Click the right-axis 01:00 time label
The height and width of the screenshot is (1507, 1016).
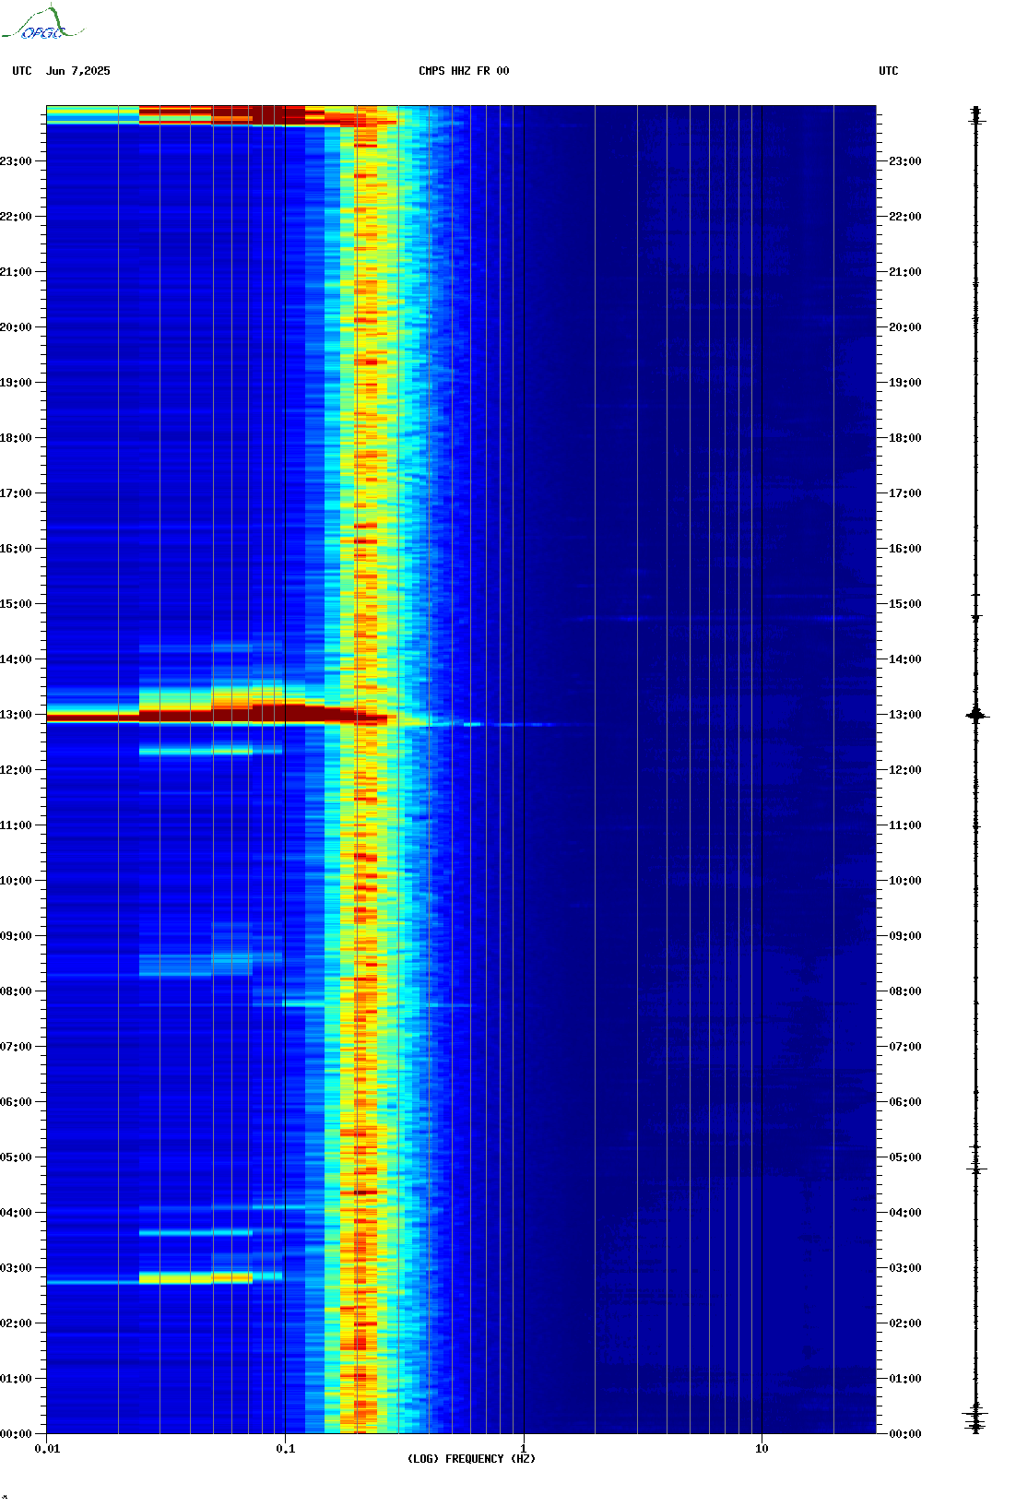click(x=905, y=1379)
